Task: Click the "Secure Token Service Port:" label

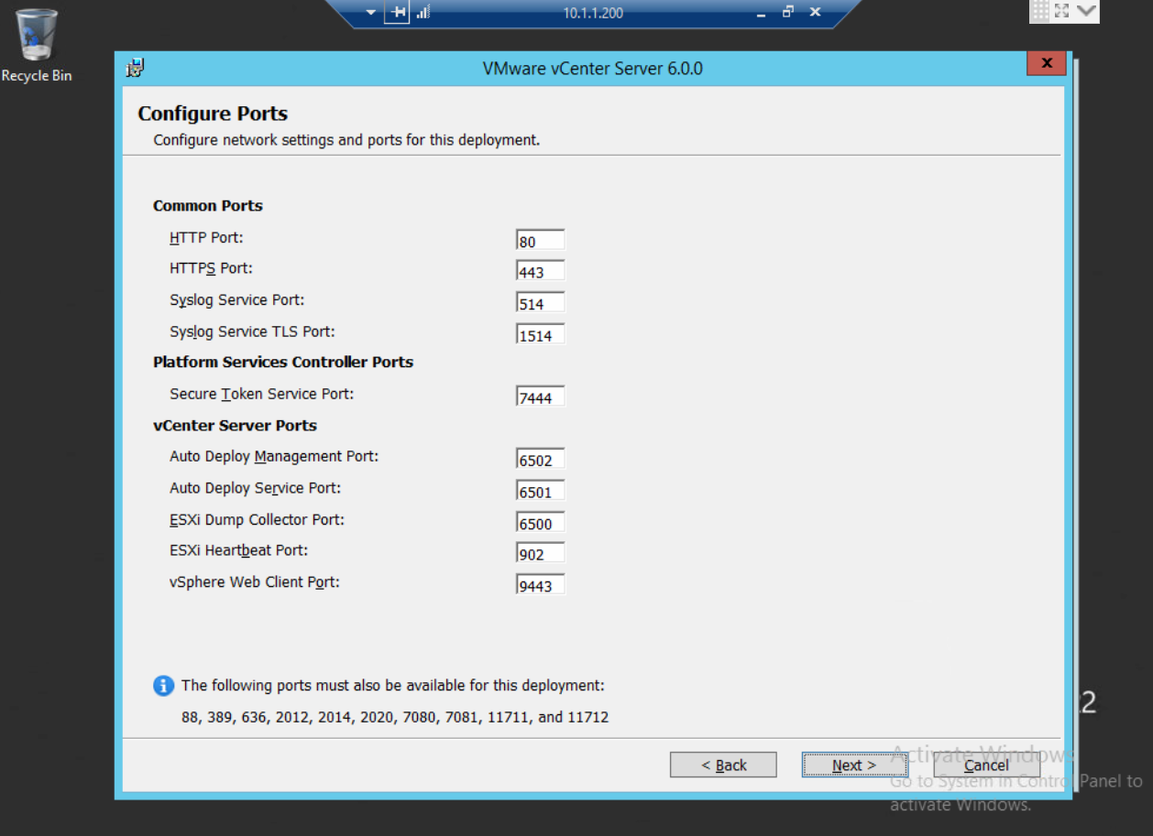Action: 261,394
